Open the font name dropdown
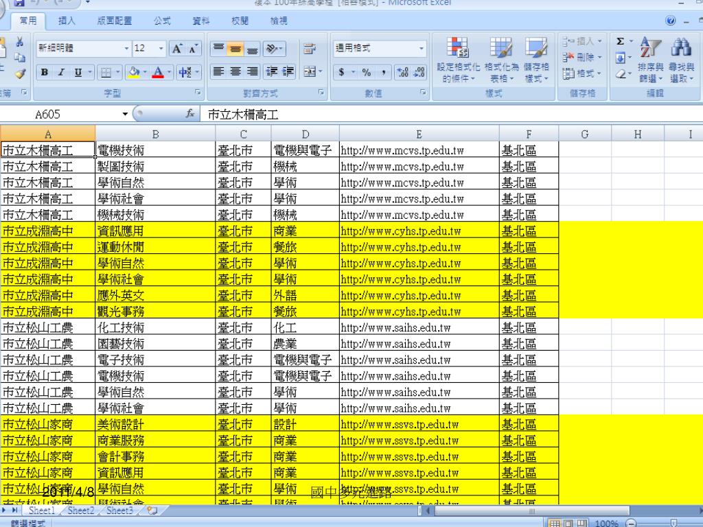703x527 pixels. tap(126, 49)
